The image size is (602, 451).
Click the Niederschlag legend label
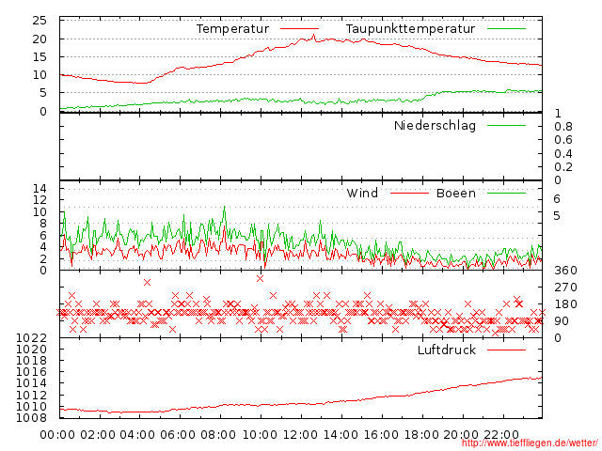[x=435, y=125]
